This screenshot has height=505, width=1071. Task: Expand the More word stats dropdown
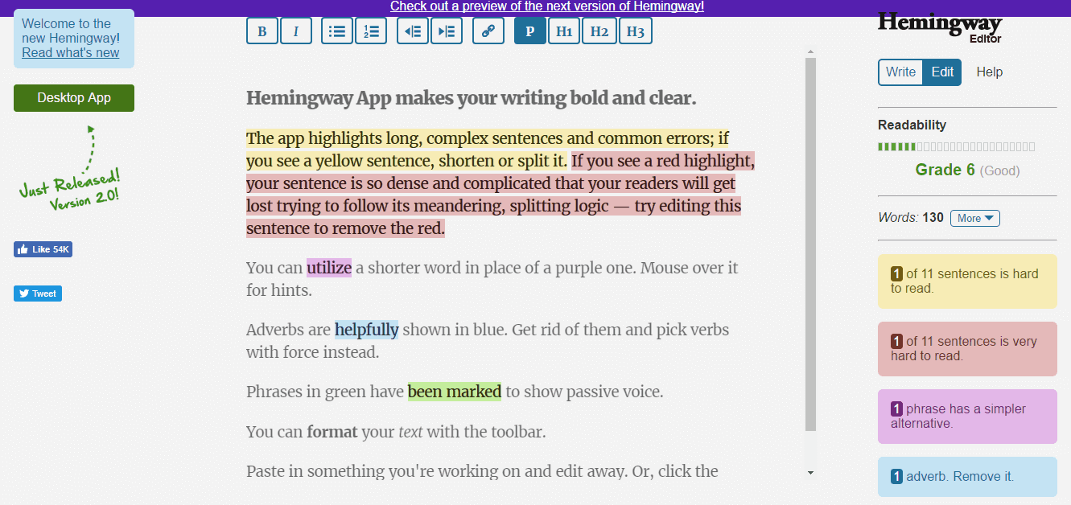click(974, 218)
